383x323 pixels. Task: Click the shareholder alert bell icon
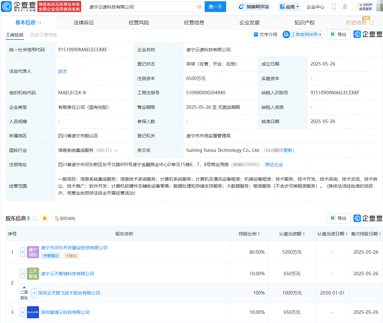click(45, 218)
